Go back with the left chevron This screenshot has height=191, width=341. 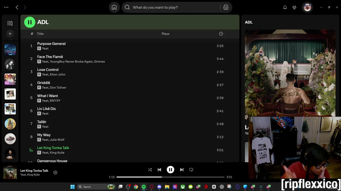(17, 7)
